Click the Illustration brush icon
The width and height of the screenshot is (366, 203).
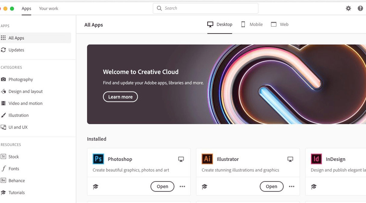click(x=3, y=115)
